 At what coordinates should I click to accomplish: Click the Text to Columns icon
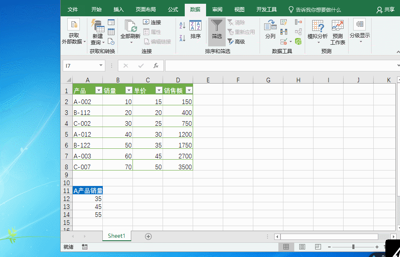point(270,25)
